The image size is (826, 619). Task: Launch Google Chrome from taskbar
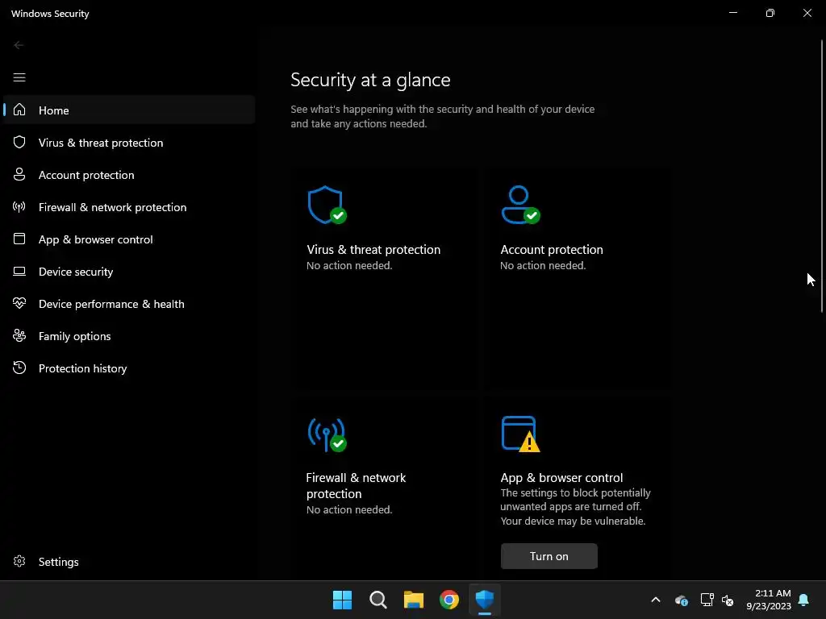click(449, 600)
